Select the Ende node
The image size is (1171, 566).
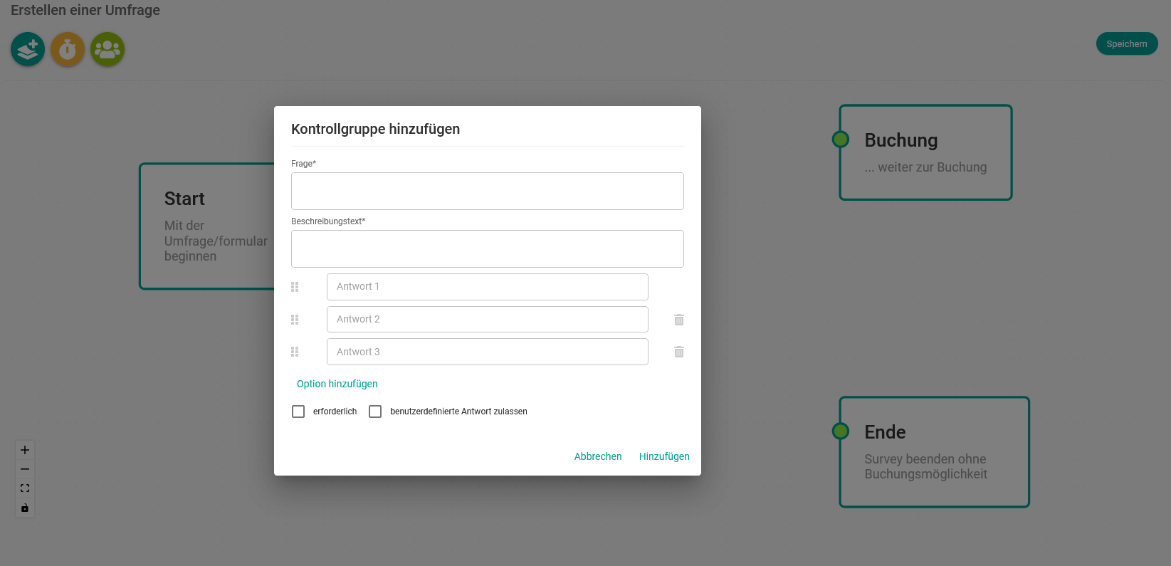coord(935,452)
